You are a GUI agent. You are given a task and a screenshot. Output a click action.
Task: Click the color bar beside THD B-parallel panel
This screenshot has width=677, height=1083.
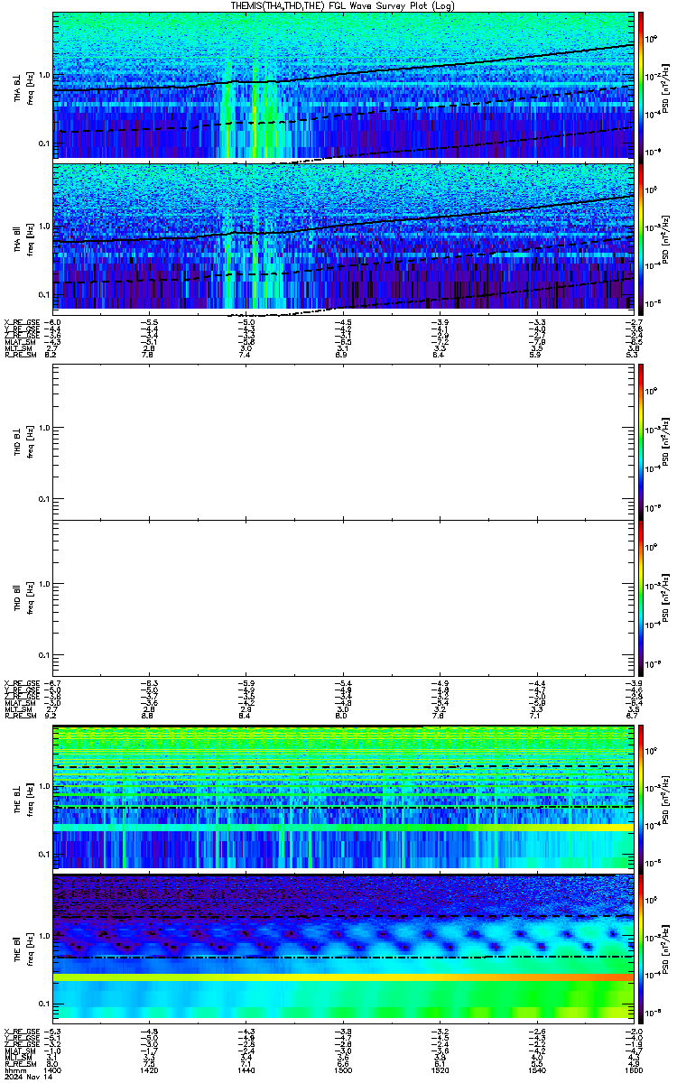[641, 597]
